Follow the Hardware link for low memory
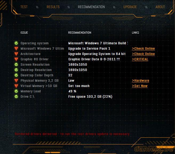Image resolution: width=175 pixels, height=154 pixels. click(141, 81)
